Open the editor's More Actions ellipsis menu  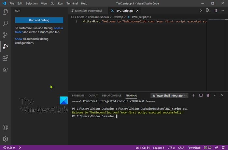pos(222,11)
